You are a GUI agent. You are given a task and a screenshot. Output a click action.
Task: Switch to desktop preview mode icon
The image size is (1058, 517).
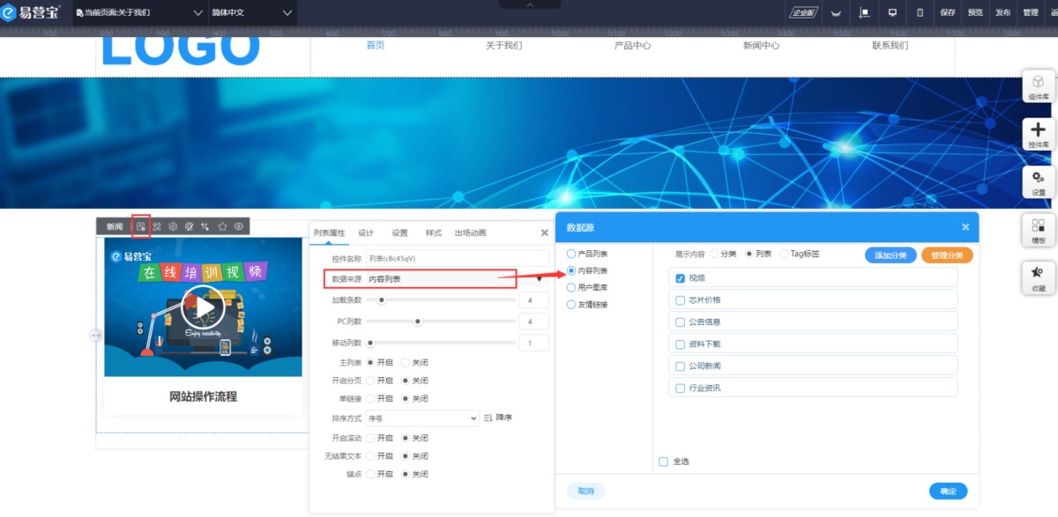pos(892,12)
